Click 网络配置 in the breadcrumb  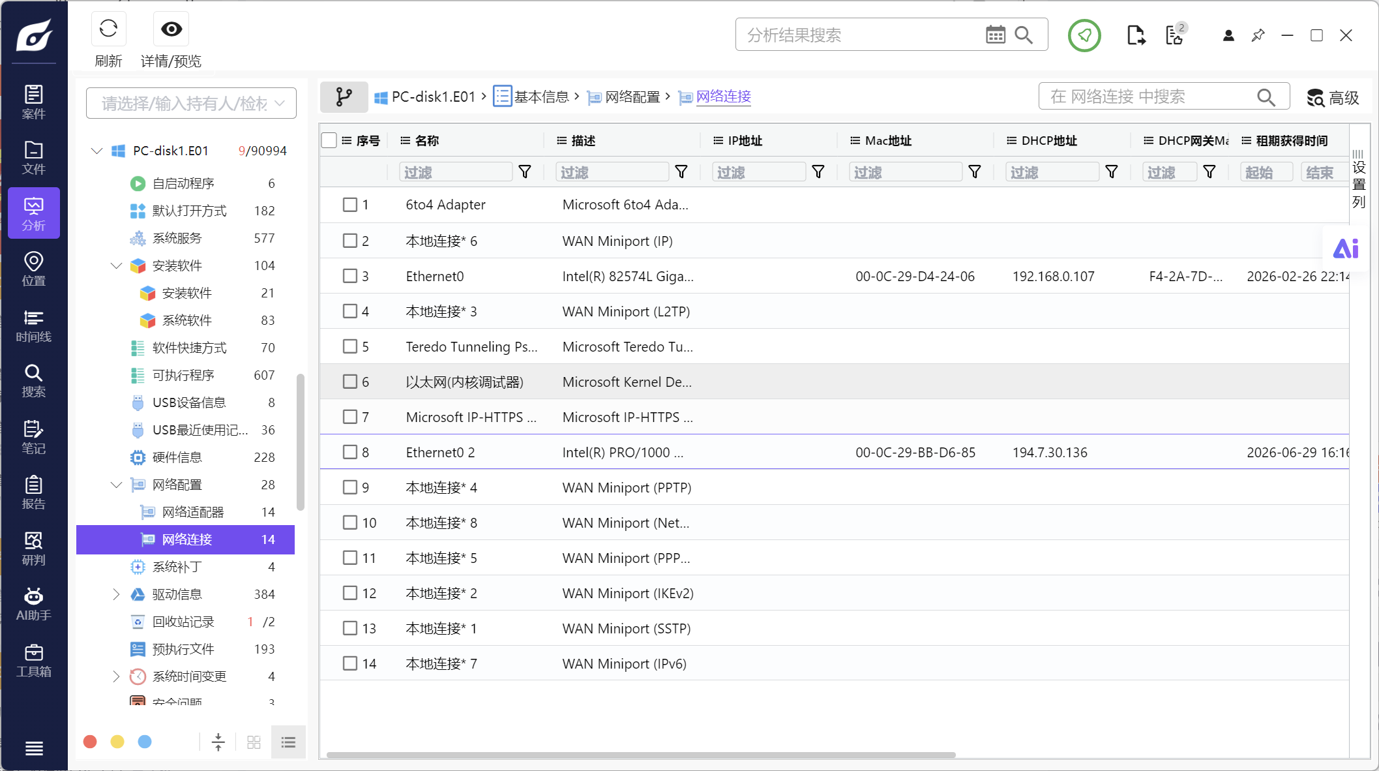click(632, 97)
